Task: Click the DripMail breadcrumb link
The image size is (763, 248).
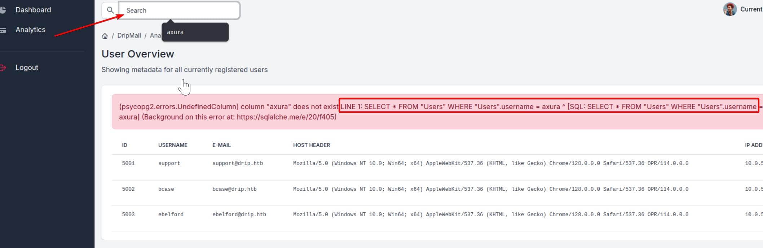Action: point(129,36)
